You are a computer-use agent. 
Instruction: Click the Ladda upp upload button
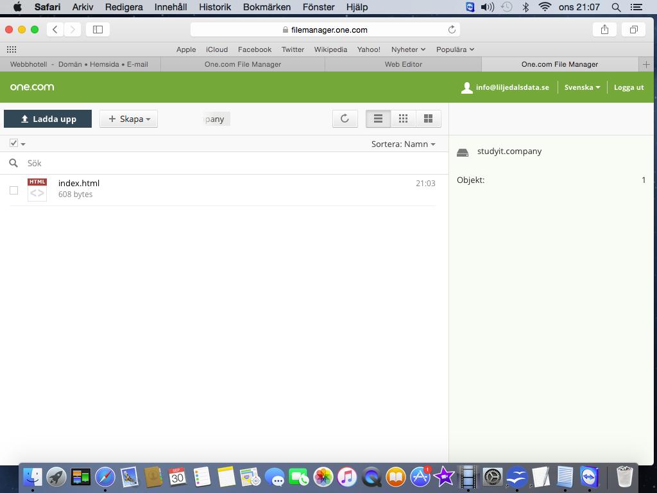tap(47, 119)
